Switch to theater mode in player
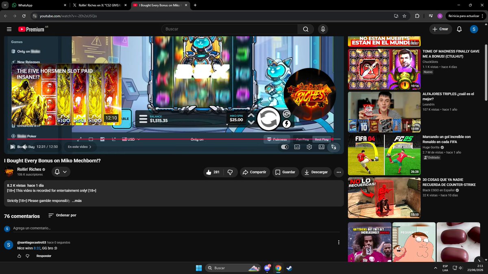 click(x=322, y=147)
